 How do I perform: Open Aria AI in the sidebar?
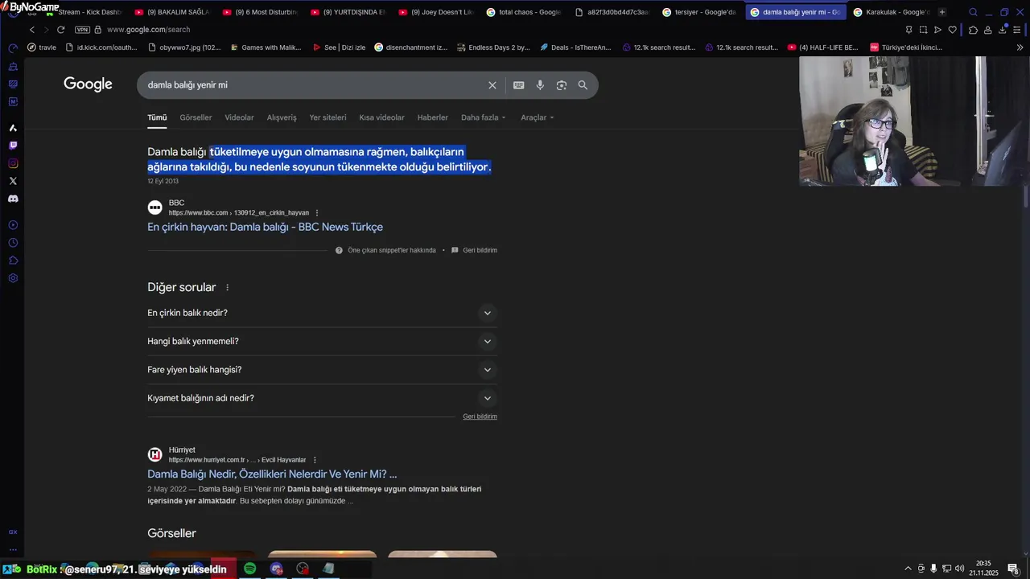pyautogui.click(x=13, y=128)
